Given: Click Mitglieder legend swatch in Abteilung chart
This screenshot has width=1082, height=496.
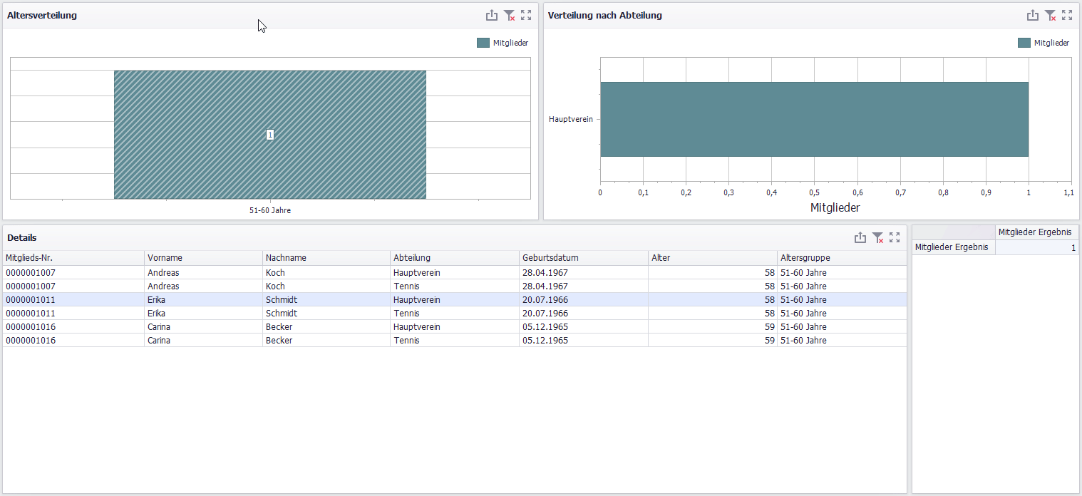Looking at the screenshot, I should (1024, 43).
